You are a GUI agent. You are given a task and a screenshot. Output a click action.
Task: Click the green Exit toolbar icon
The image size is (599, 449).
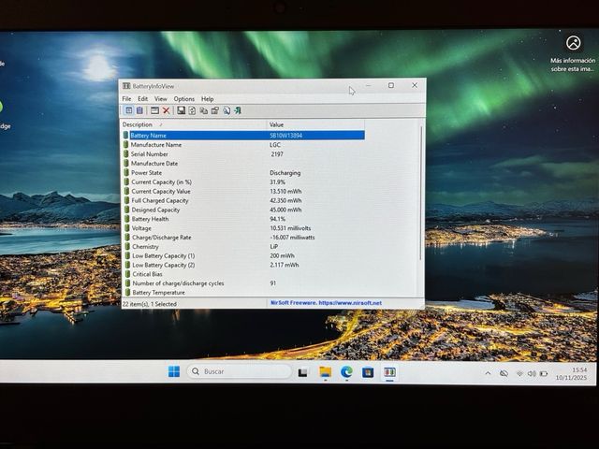(x=238, y=110)
